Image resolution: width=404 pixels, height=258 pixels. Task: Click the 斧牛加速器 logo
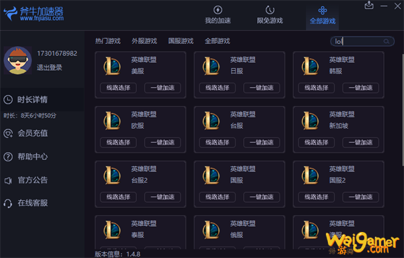tap(33, 13)
